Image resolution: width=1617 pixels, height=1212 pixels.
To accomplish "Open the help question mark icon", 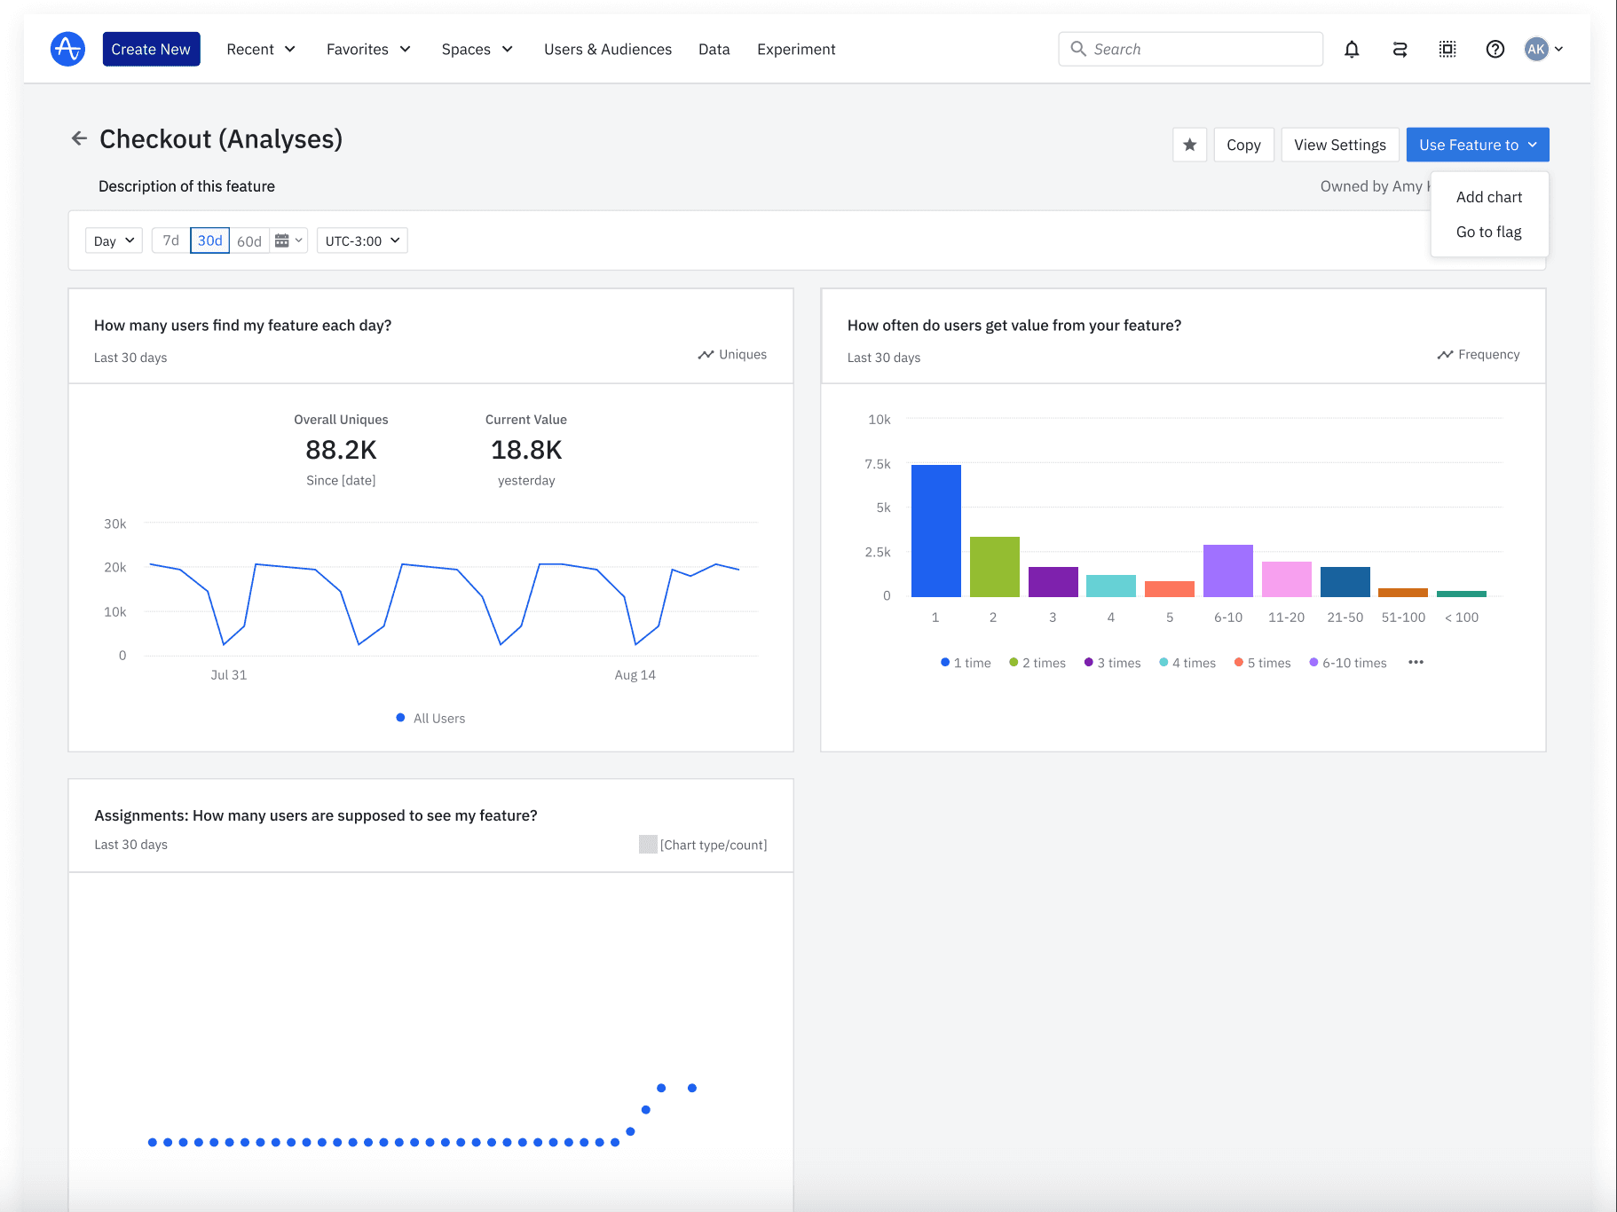I will coord(1495,50).
